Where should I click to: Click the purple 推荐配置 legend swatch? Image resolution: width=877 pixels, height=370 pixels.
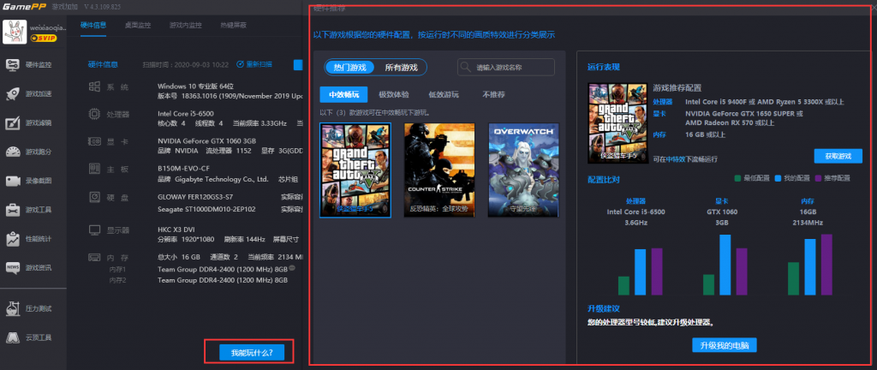click(x=818, y=178)
